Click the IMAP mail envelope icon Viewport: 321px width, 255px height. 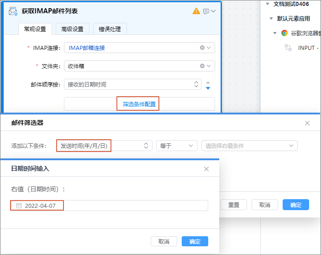click(x=13, y=11)
